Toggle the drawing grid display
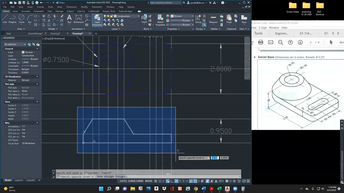This screenshot has width=344, height=193. (156, 181)
